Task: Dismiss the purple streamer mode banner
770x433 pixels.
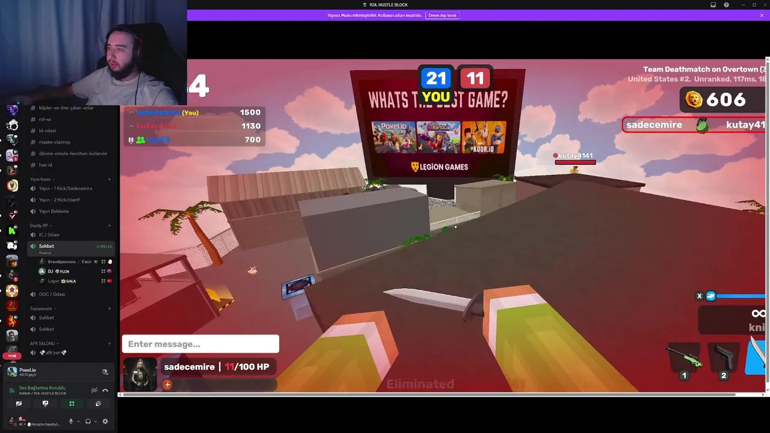Action: tap(762, 15)
